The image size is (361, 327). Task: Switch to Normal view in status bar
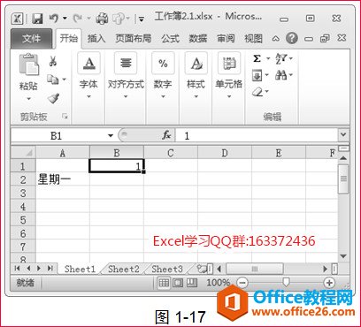pyautogui.click(x=164, y=283)
